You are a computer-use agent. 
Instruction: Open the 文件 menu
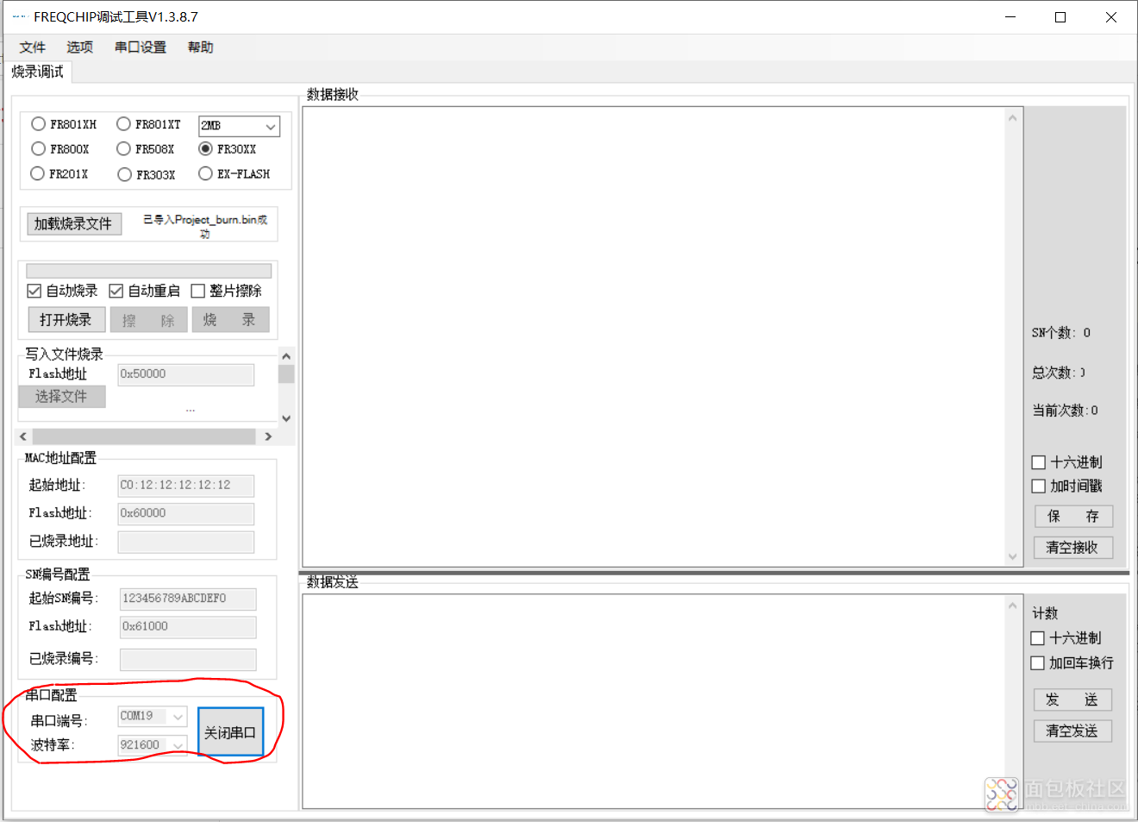pyautogui.click(x=33, y=47)
